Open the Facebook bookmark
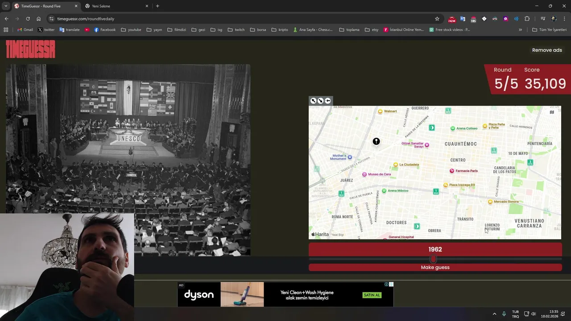 (105, 29)
